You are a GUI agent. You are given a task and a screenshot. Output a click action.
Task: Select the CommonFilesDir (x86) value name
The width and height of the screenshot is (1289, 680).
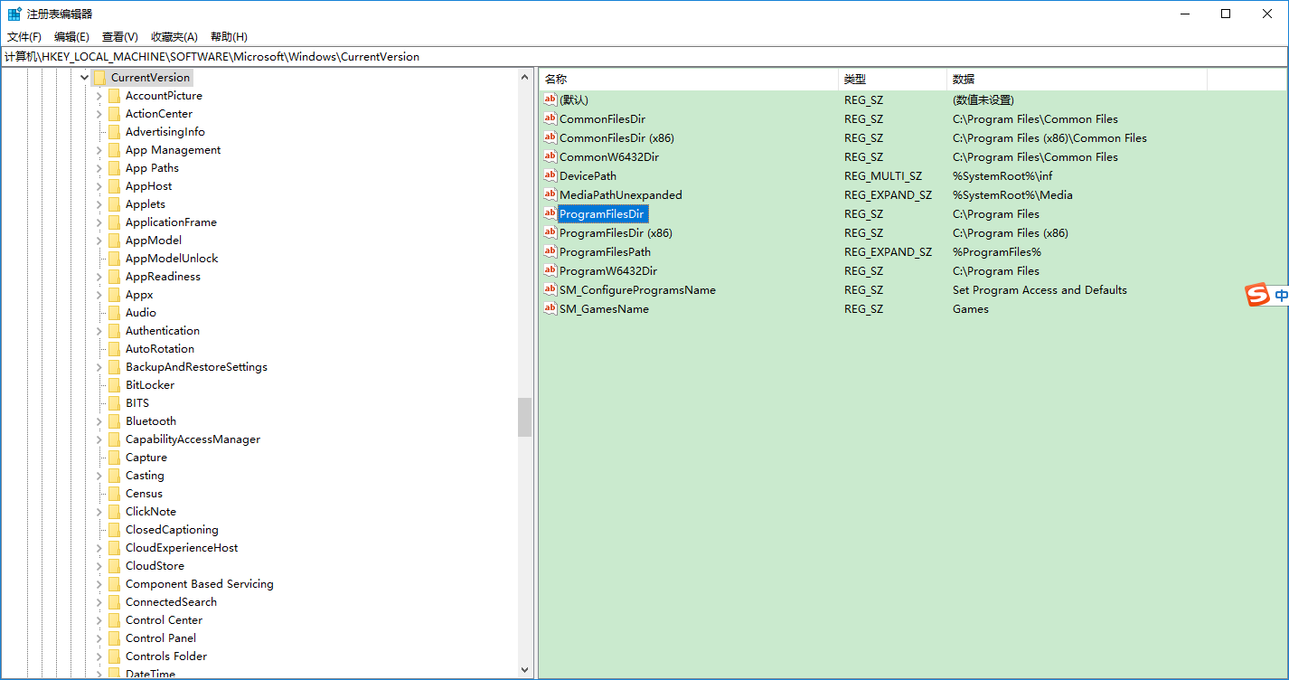click(x=616, y=137)
